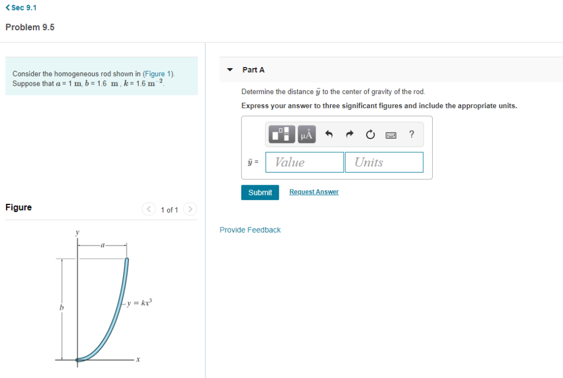Click the question mark help icon

click(411, 134)
